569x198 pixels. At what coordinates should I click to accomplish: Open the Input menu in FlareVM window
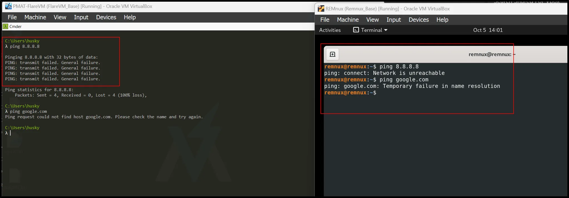(81, 17)
